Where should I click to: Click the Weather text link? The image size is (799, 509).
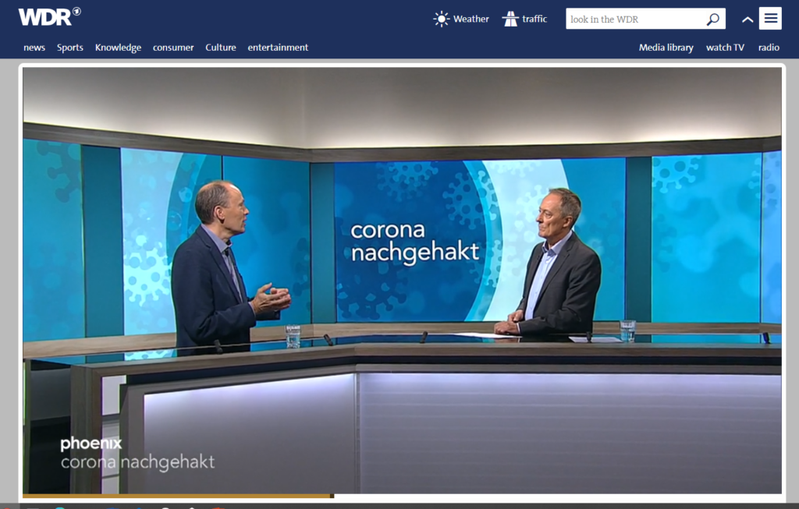471,19
